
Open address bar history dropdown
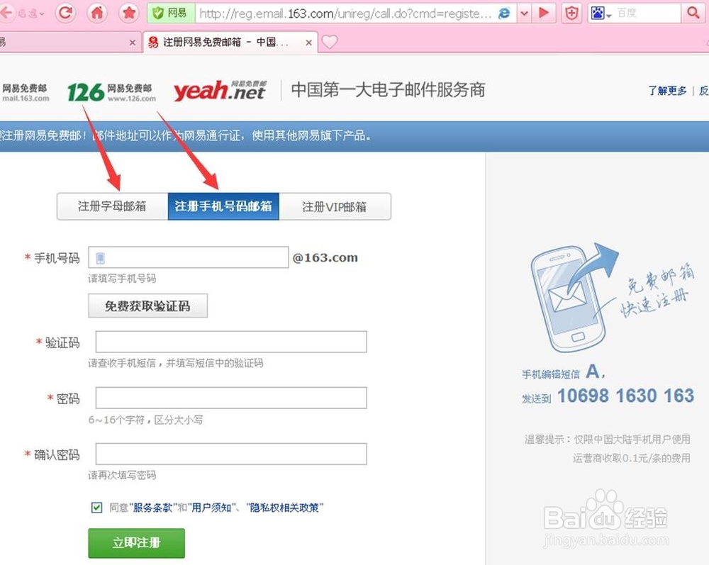click(x=524, y=13)
